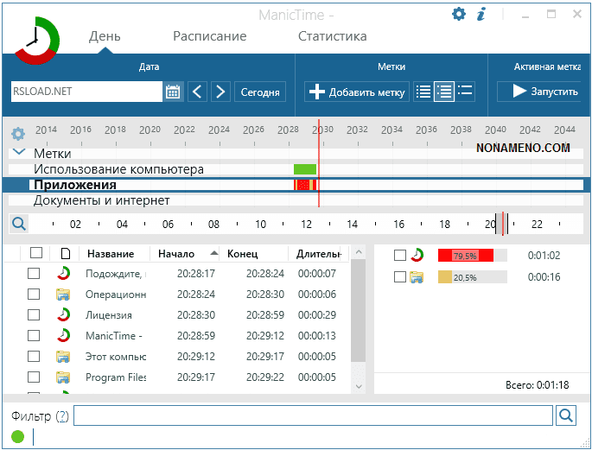Click the Добавить метку button
592x450 pixels.
click(x=357, y=92)
